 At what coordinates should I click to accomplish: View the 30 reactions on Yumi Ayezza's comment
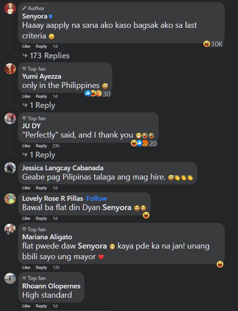97,93
